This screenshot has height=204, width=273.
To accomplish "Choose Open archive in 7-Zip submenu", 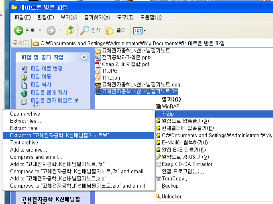I will click(x=78, y=114).
